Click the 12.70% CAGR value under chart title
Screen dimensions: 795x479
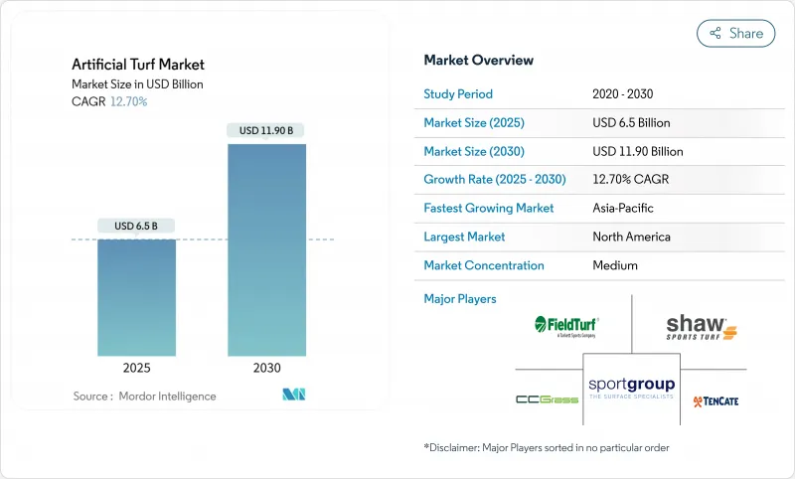(x=128, y=101)
